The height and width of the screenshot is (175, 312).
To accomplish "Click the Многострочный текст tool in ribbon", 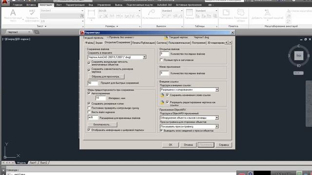I will pos(13,15).
